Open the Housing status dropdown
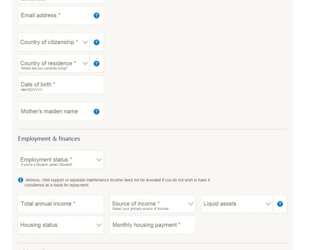Image resolution: width=310 pixels, height=250 pixels. pyautogui.click(x=61, y=225)
